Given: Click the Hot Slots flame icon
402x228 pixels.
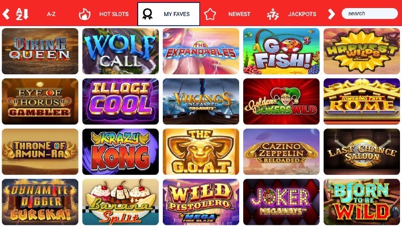Looking at the screenshot, I should click(84, 14).
